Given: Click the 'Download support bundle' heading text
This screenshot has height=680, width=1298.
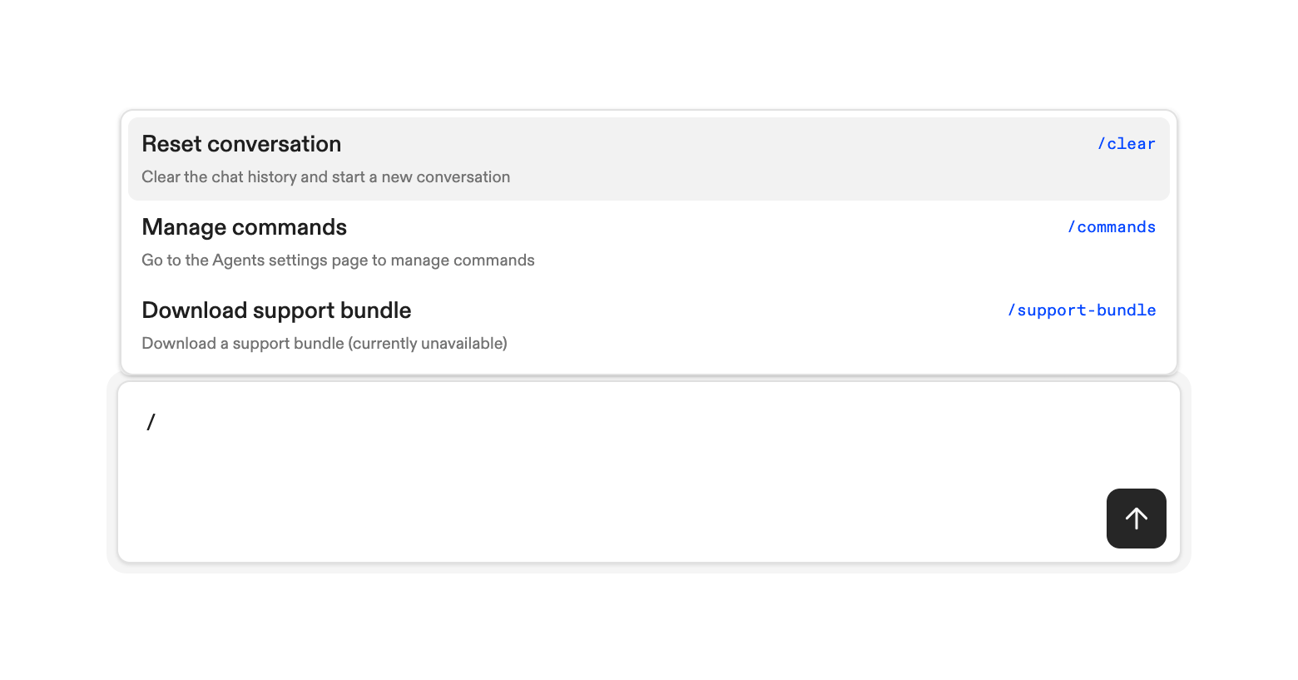Looking at the screenshot, I should (x=276, y=310).
